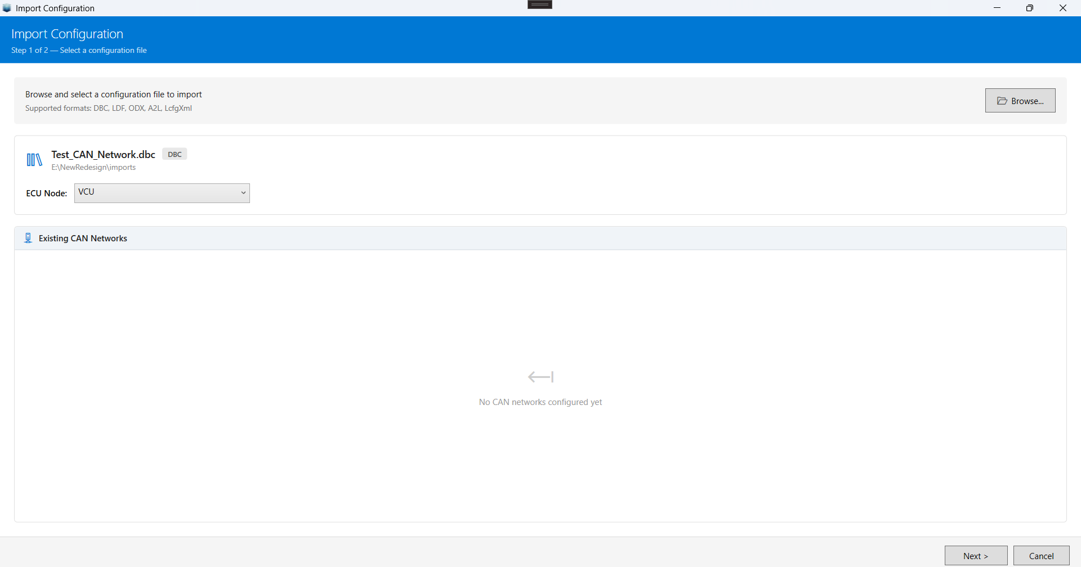The width and height of the screenshot is (1081, 567).
Task: Click the ECU Node label
Action: (x=46, y=193)
